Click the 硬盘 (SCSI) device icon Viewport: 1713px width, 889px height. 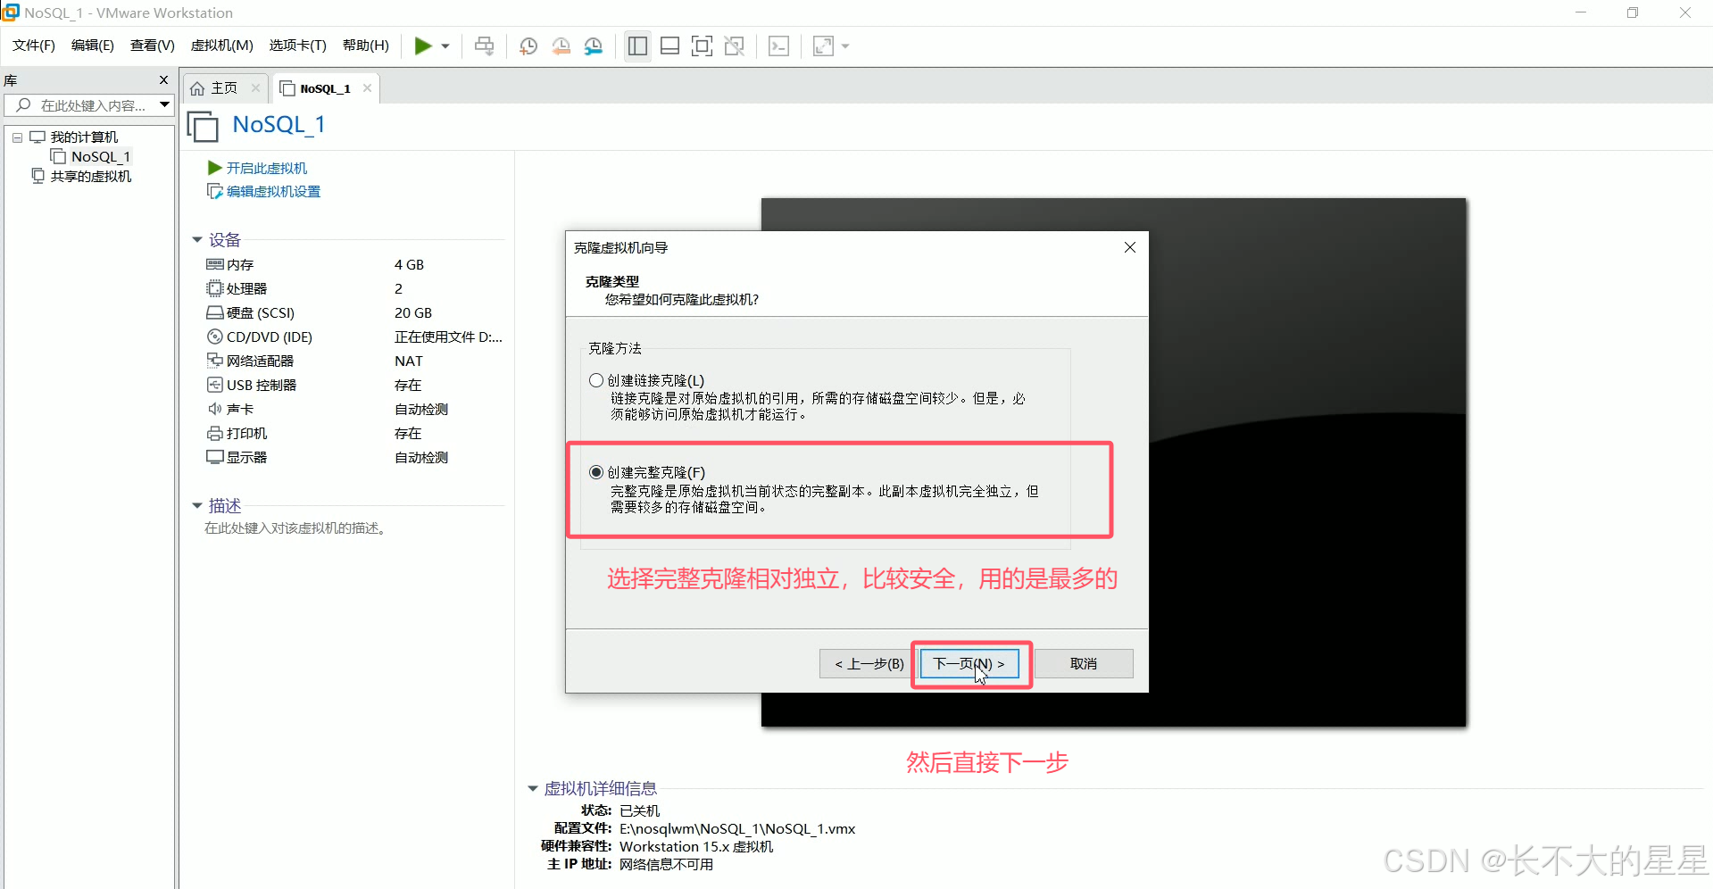pos(214,312)
